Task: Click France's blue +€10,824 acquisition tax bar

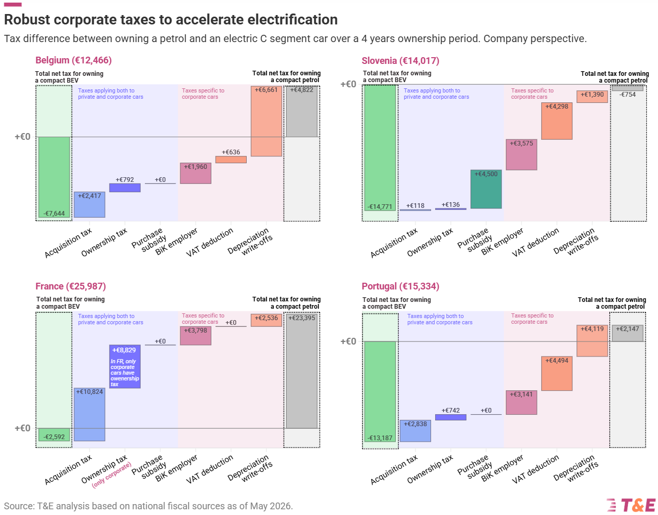Action: click(x=89, y=414)
